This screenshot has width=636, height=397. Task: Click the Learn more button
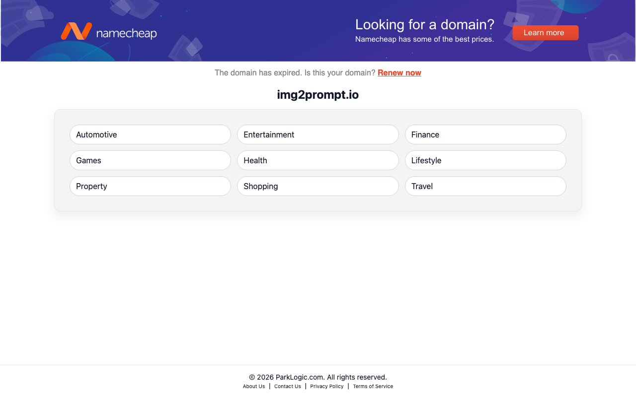545,33
